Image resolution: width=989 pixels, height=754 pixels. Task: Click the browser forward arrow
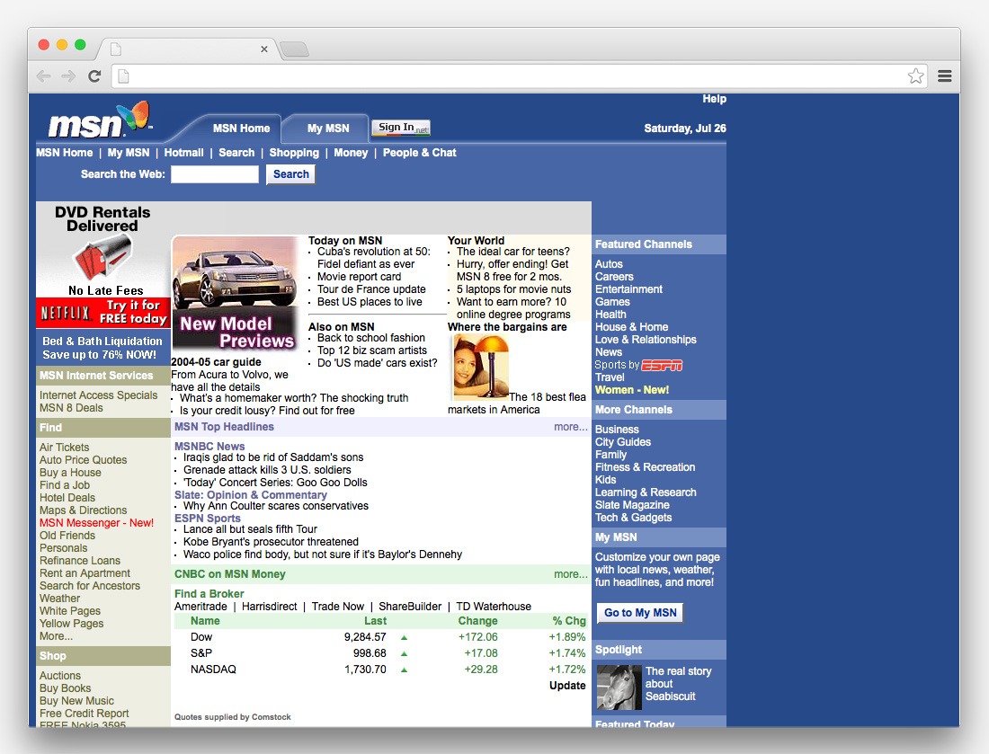coord(68,76)
